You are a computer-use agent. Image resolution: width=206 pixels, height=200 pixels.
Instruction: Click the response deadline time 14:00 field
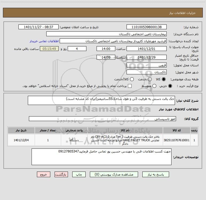(106, 49)
